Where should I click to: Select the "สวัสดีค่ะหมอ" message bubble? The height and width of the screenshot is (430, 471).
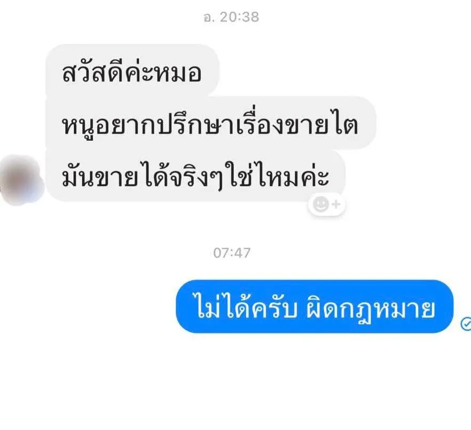132,70
